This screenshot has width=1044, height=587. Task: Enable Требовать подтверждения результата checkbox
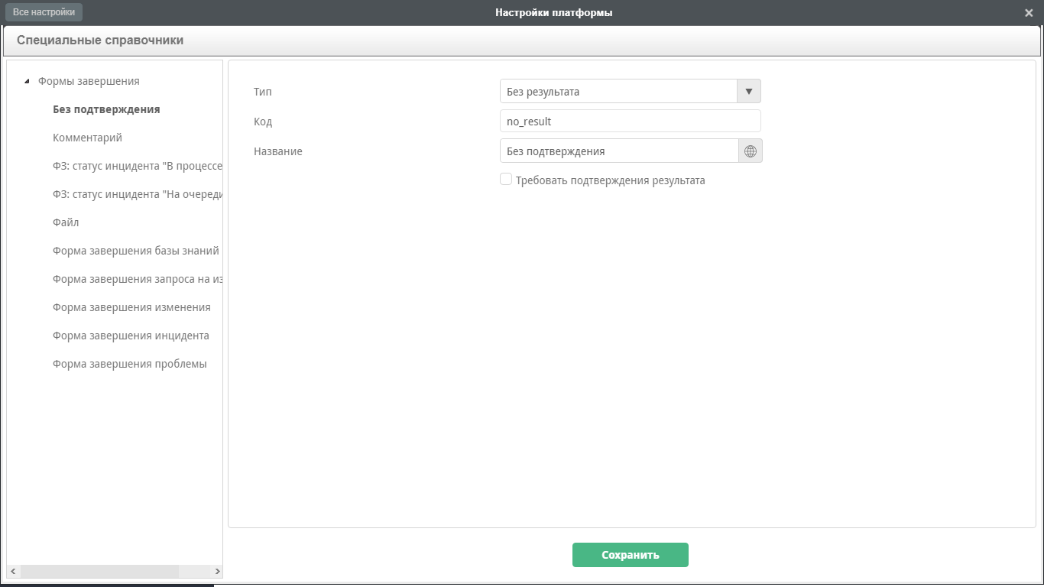pyautogui.click(x=505, y=179)
